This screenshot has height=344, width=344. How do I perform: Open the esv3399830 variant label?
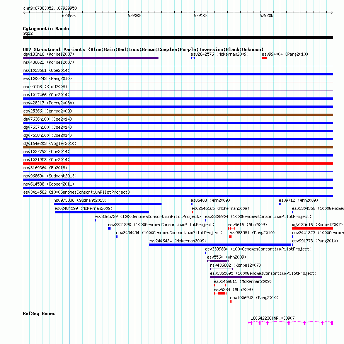[258, 249]
